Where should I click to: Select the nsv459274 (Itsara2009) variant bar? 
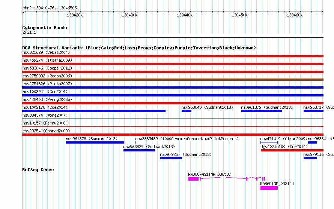pos(173,64)
